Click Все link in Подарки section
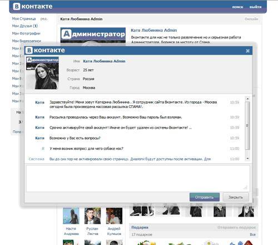278x245 pixels. (x=252, y=234)
